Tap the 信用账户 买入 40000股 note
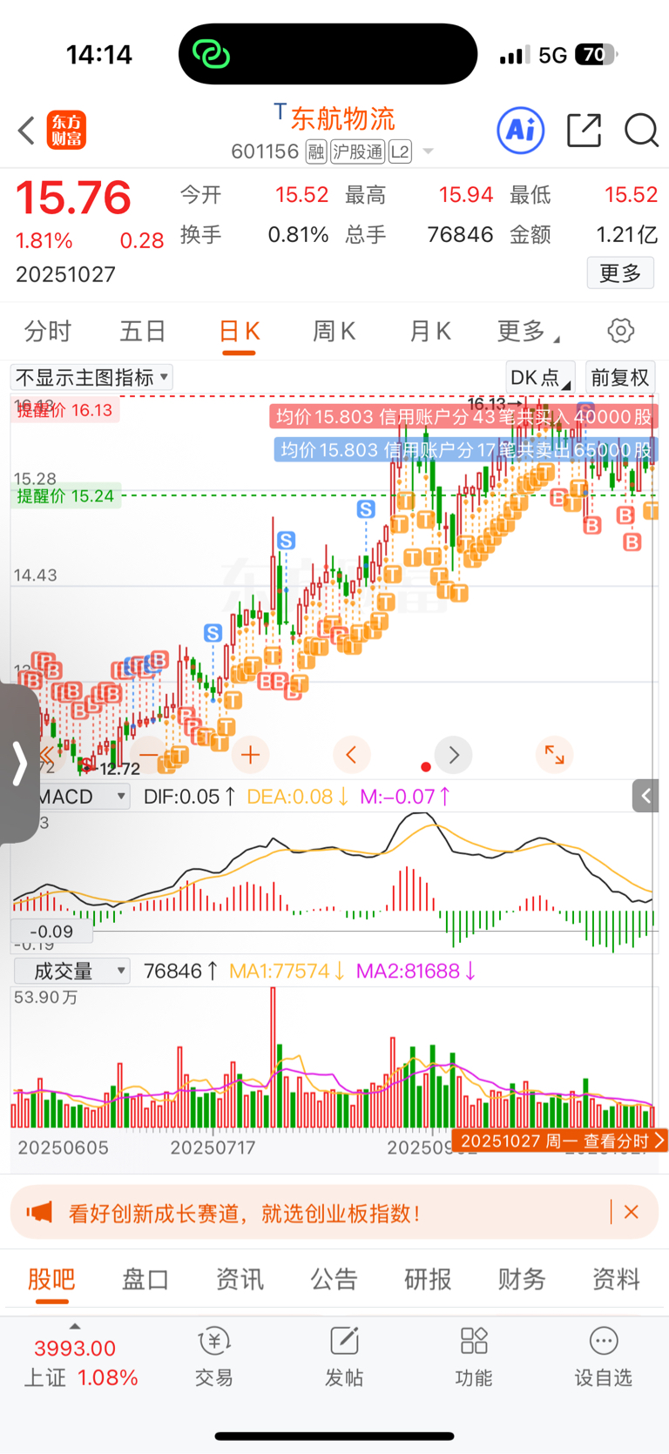The height and width of the screenshot is (1454, 669). click(x=463, y=417)
